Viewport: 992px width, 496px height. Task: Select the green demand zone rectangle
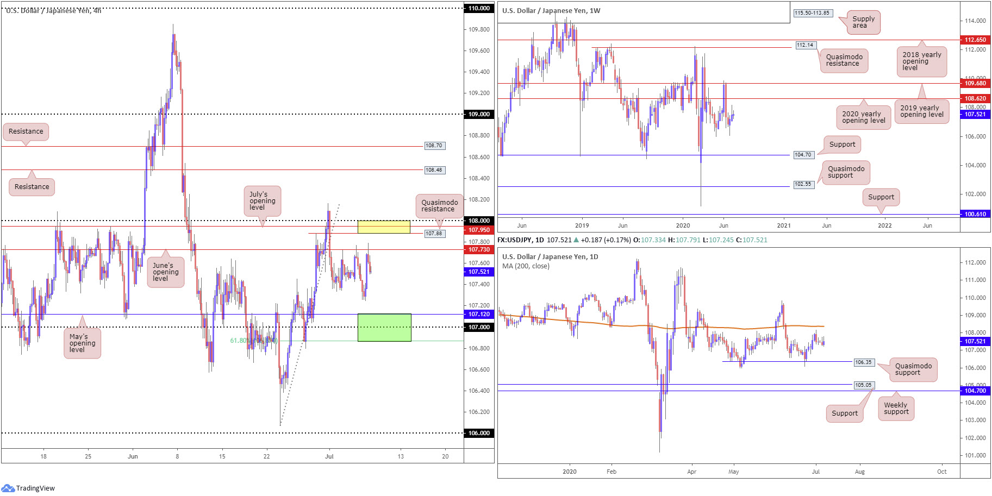[384, 328]
